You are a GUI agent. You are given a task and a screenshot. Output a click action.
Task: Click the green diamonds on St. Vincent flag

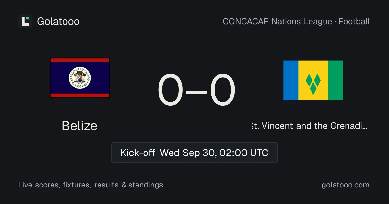pos(313,84)
